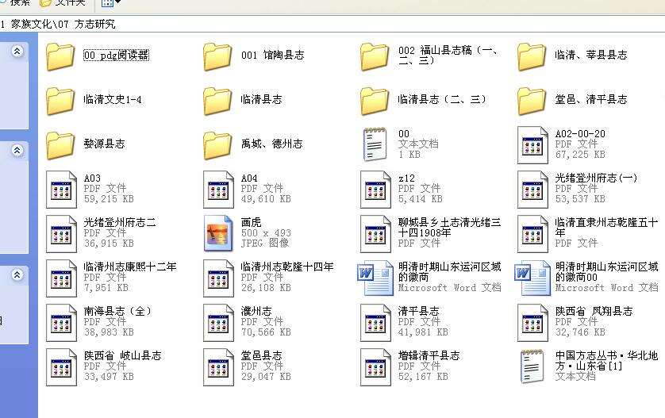665x418 pixels.
Task: Select the 濮州志 PDF icon
Action: click(x=219, y=323)
